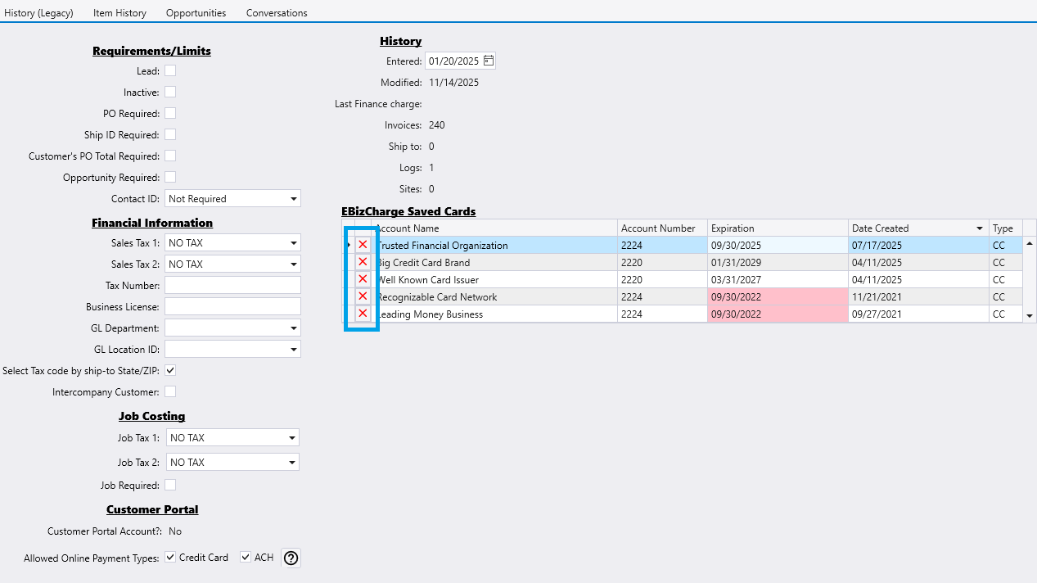Delete the Leading Money Business card
This screenshot has width=1037, height=583.
pos(363,314)
